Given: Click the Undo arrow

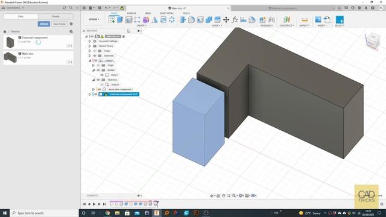Looking at the screenshot, I should [107, 8].
